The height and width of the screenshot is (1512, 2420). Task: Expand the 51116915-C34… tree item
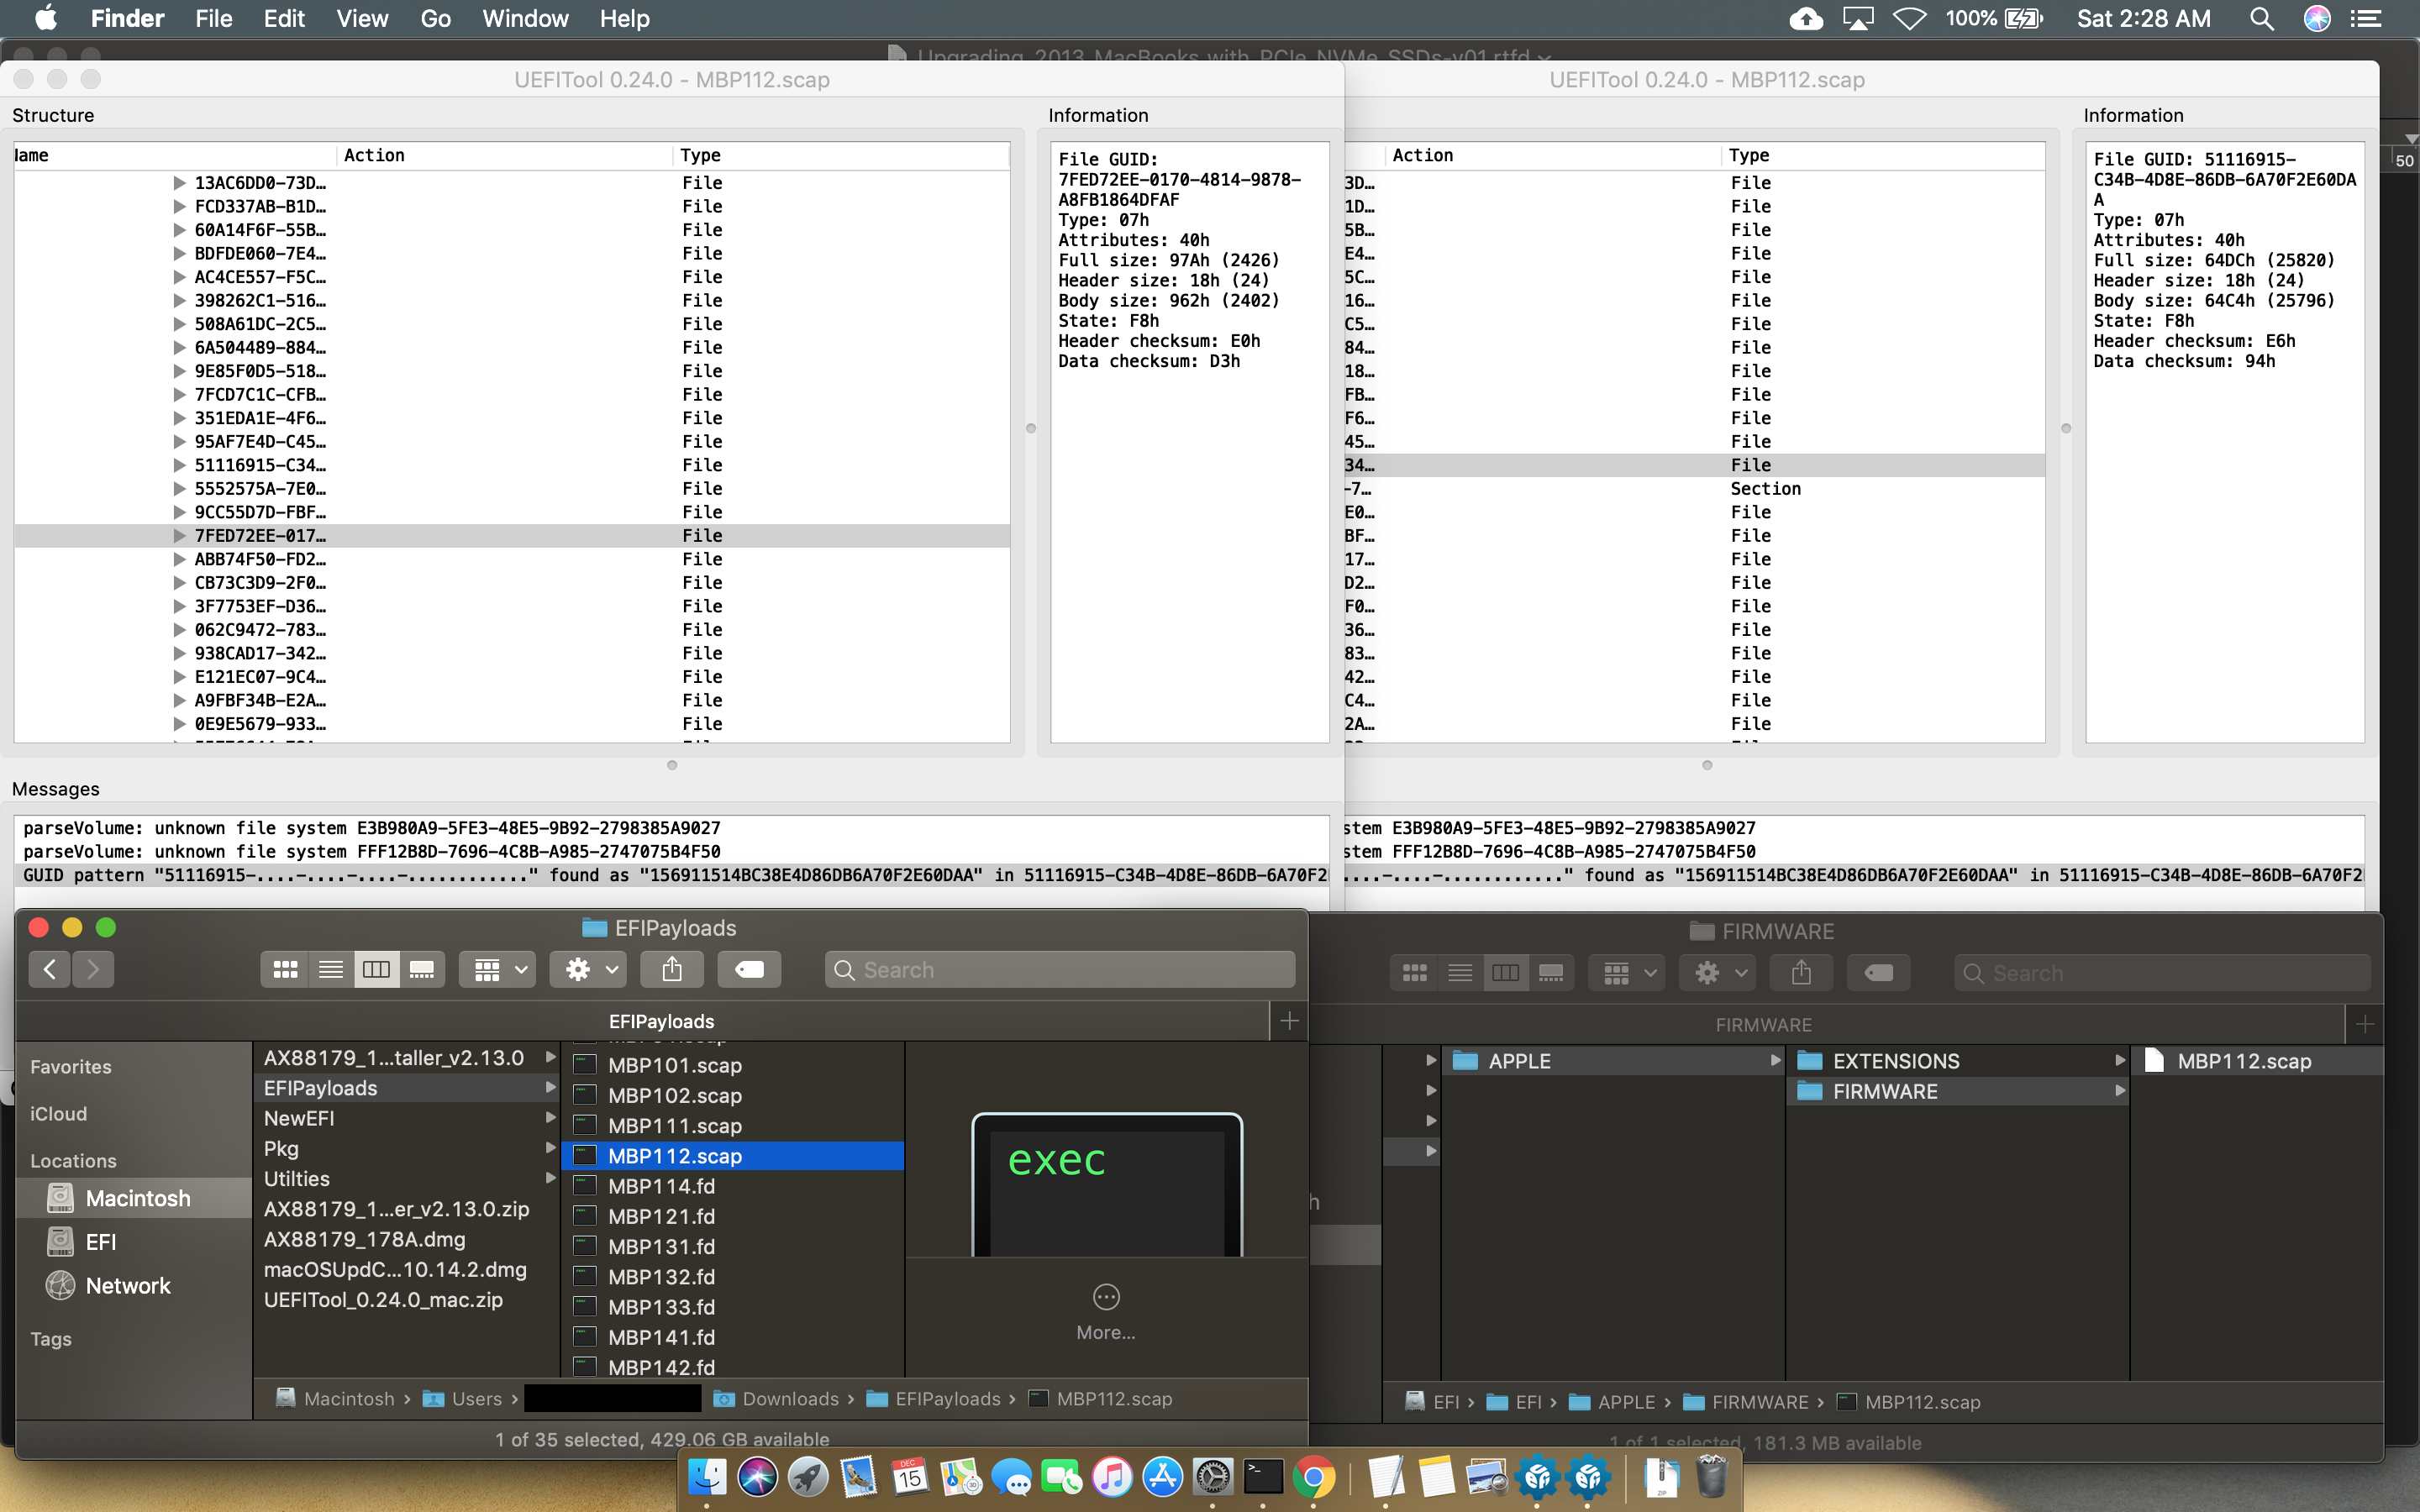click(179, 465)
